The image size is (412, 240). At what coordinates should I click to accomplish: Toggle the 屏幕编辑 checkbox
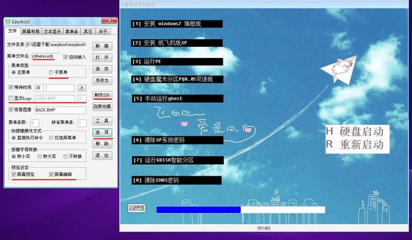(51, 174)
